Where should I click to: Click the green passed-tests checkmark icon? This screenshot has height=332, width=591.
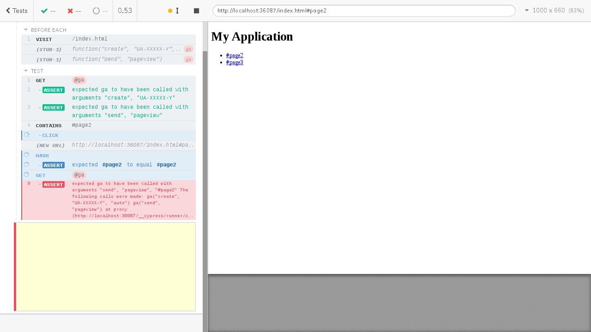(44, 11)
